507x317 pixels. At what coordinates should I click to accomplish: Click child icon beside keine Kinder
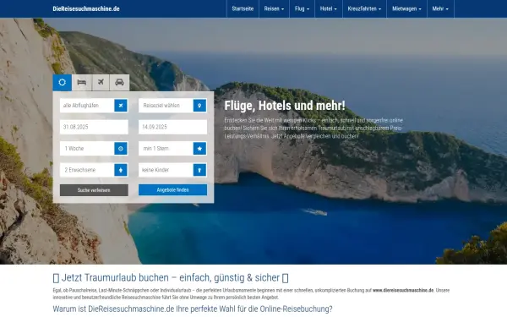click(x=199, y=170)
